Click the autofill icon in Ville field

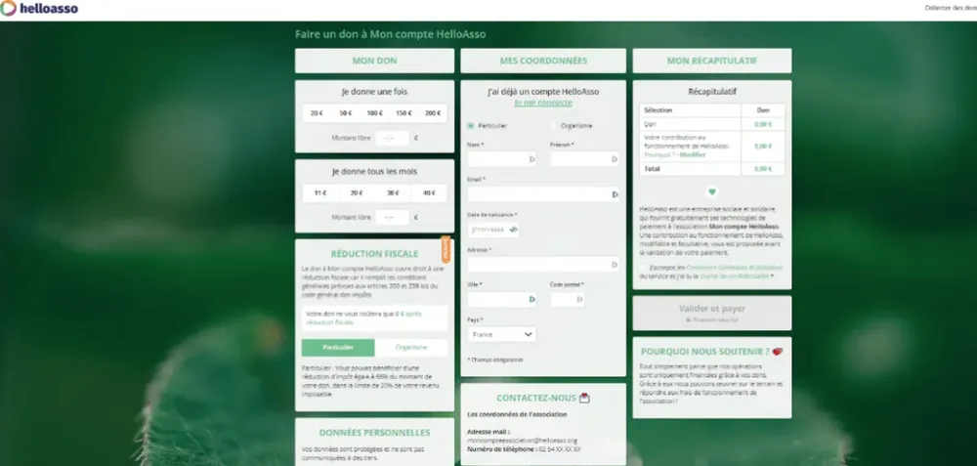click(x=531, y=300)
